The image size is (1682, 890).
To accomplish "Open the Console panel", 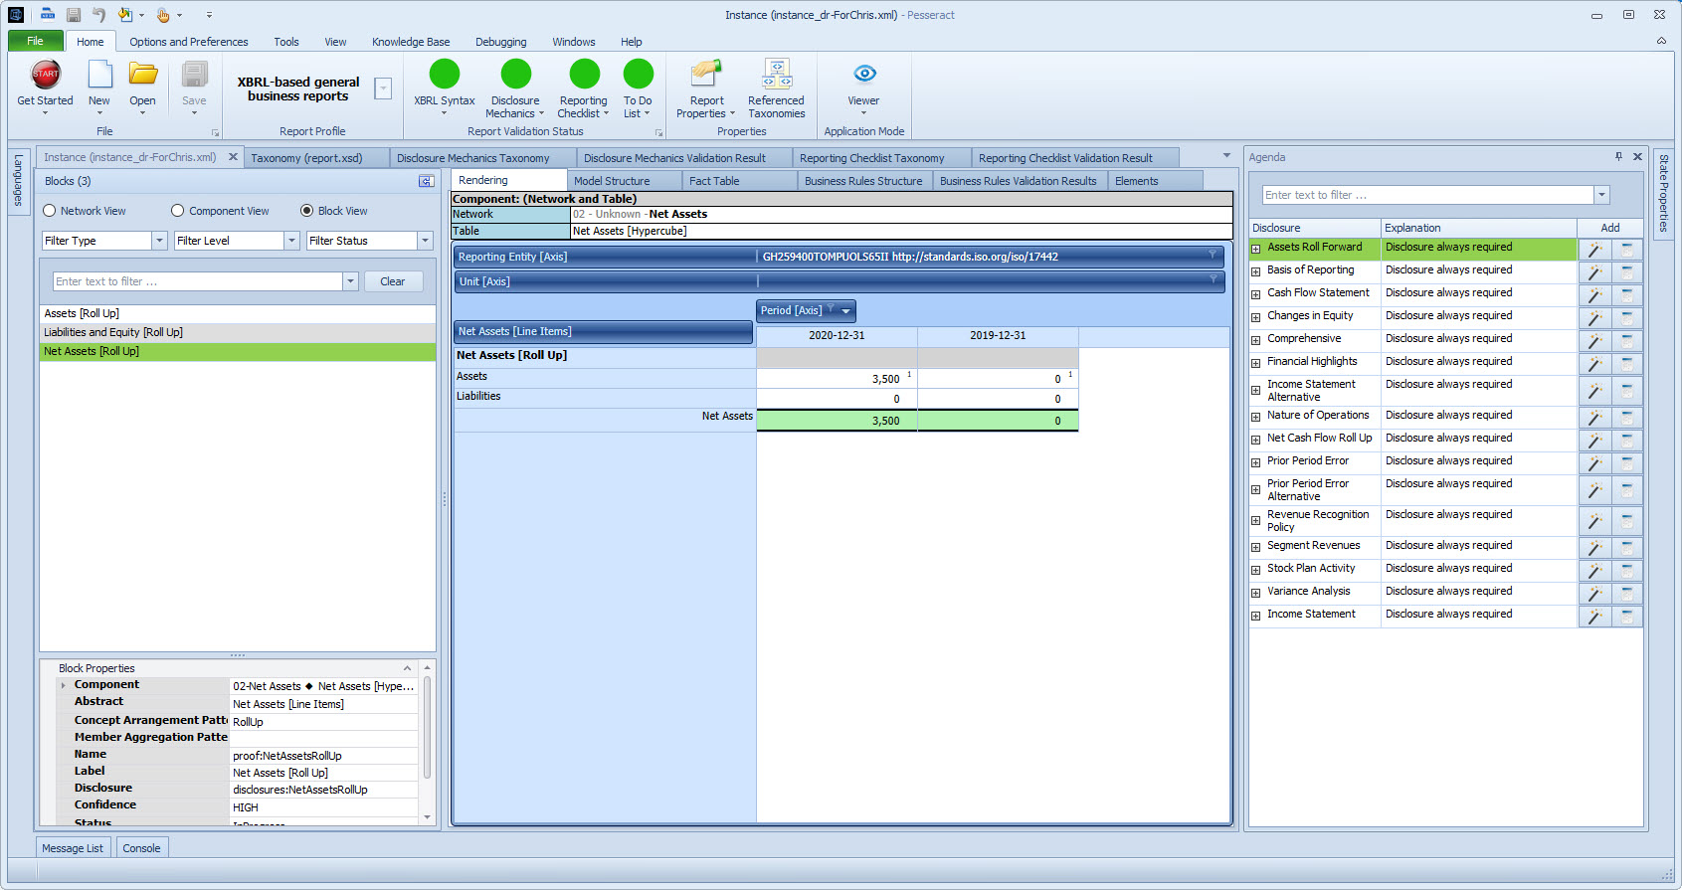I will (x=141, y=848).
